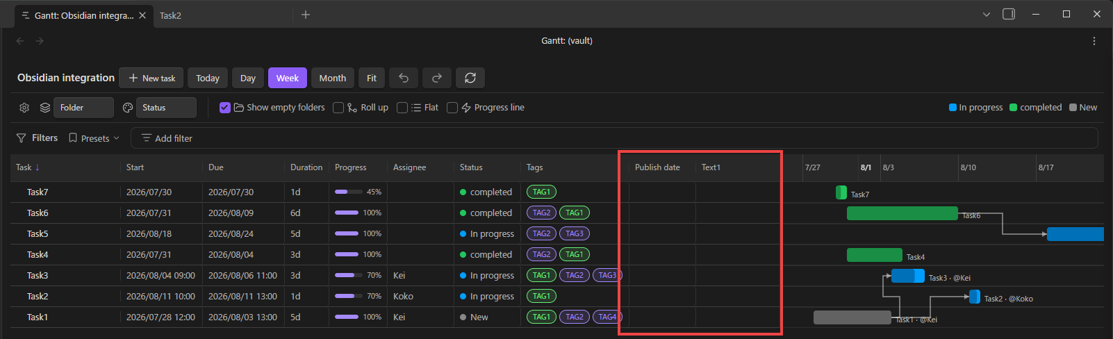
Task: Disable Show empty folders checkbox
Action: 225,108
